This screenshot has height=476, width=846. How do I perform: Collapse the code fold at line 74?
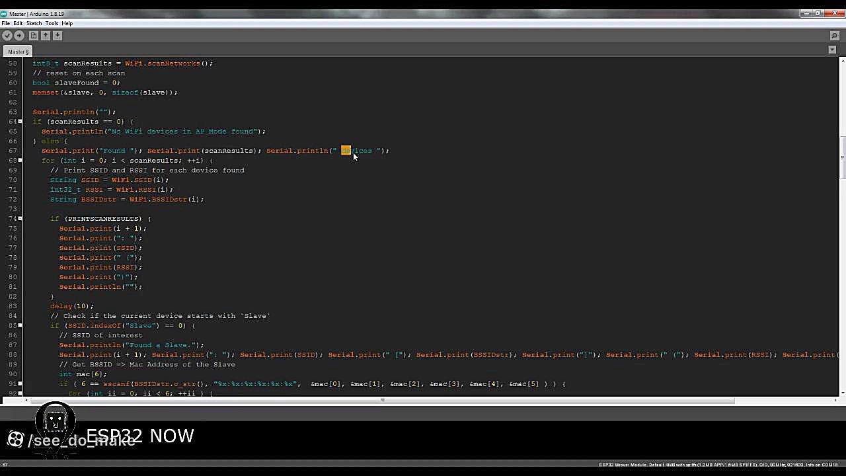click(20, 219)
